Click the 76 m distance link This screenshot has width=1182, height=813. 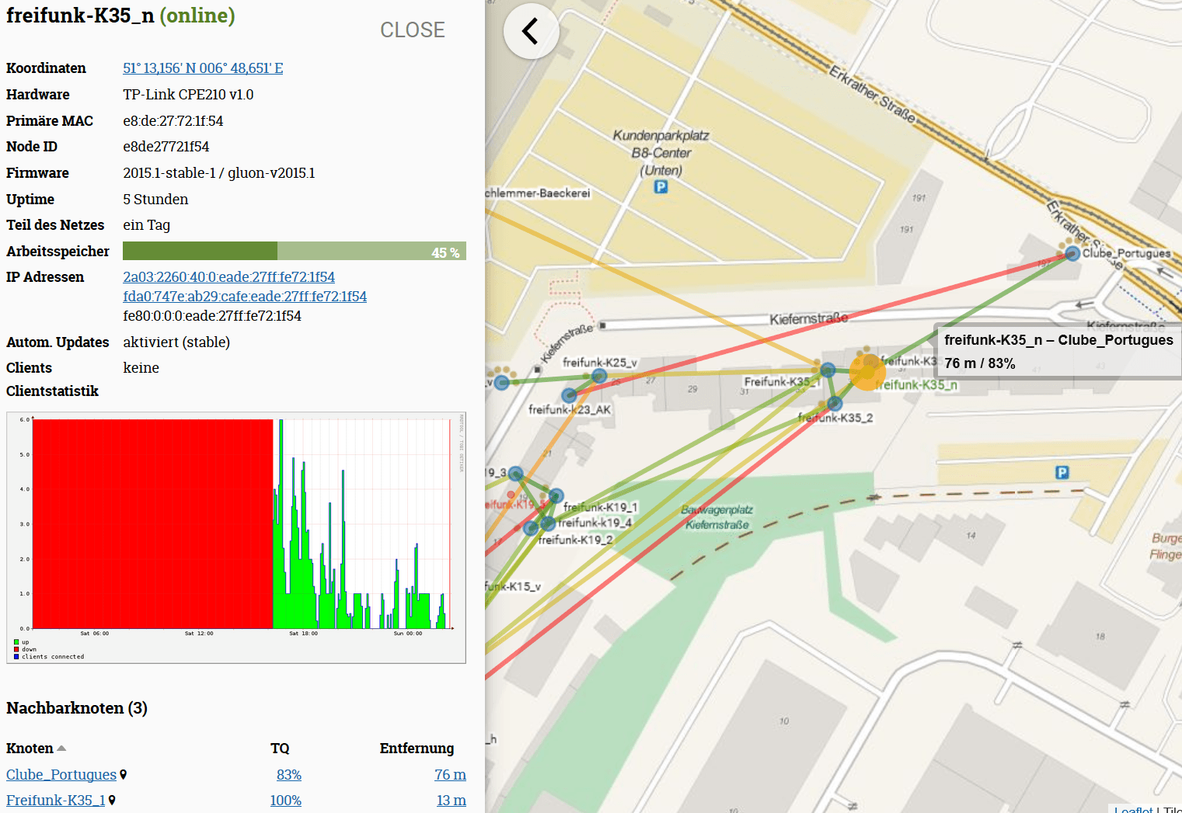coord(450,775)
